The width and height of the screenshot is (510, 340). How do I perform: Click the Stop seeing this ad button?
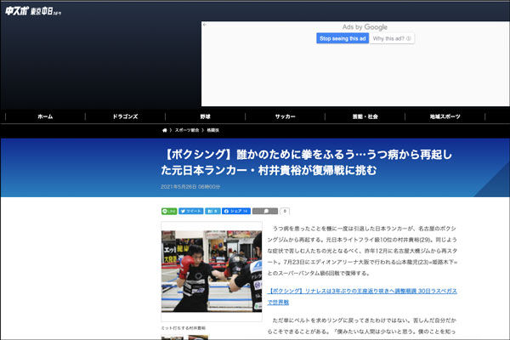pyautogui.click(x=343, y=38)
